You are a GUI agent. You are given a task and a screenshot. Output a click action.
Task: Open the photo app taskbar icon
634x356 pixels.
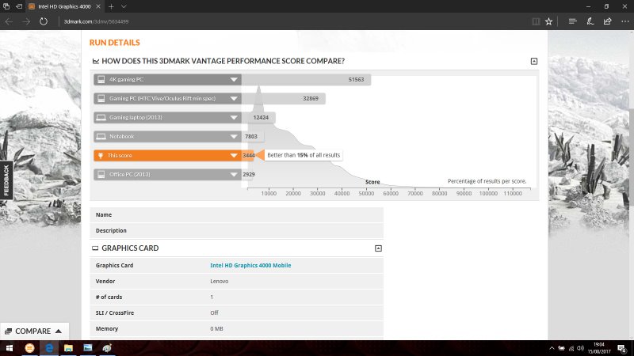(88, 348)
